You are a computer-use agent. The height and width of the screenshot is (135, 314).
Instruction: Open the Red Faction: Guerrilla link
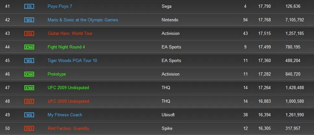pos(68,129)
